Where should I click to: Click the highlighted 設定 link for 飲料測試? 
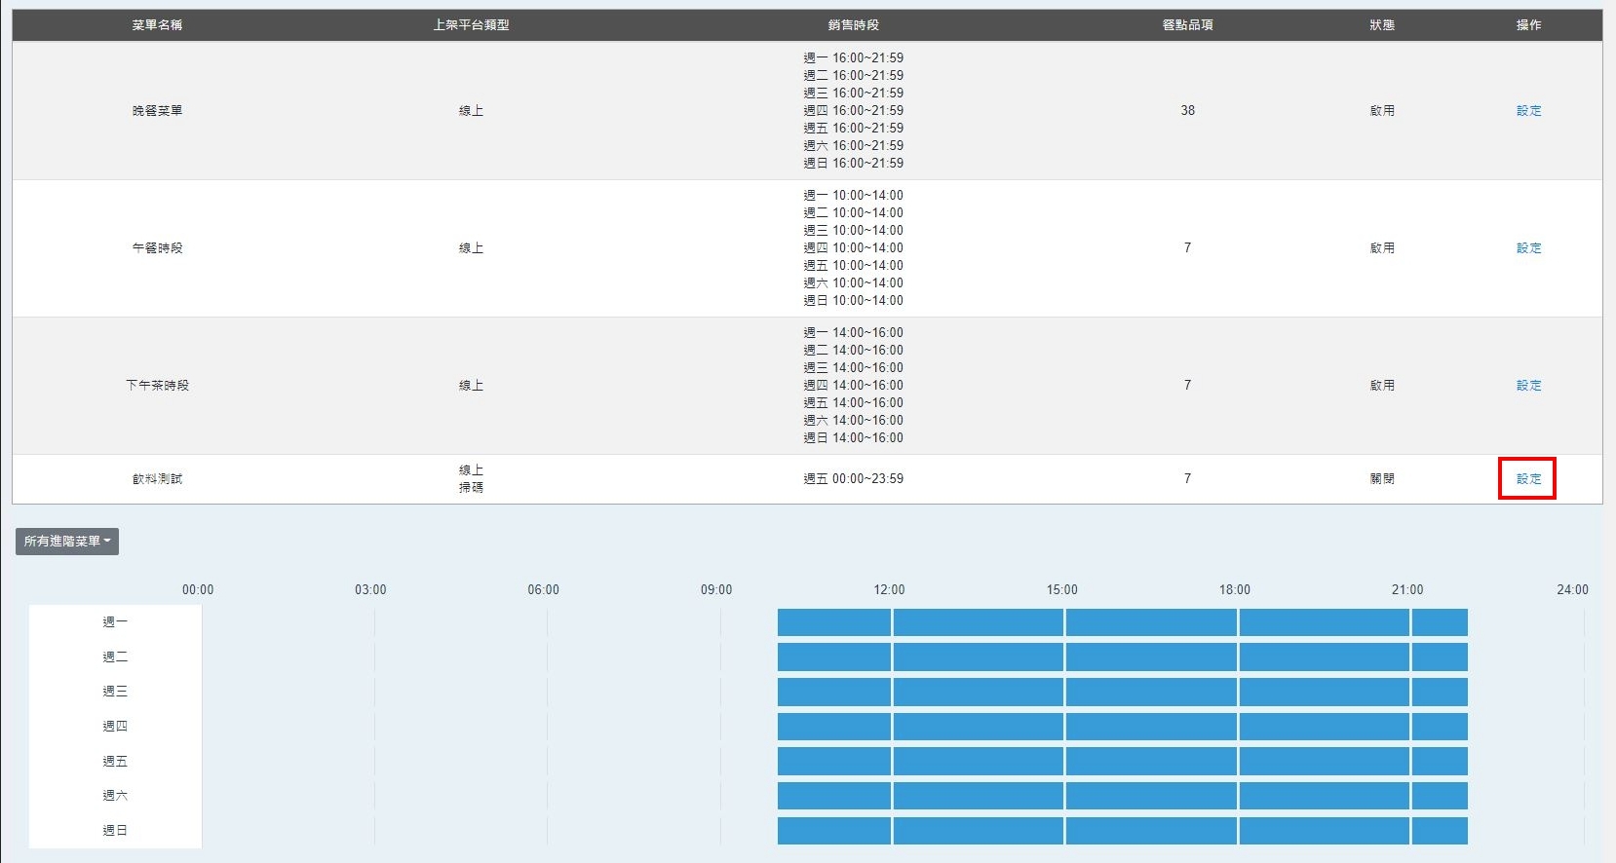(1527, 479)
